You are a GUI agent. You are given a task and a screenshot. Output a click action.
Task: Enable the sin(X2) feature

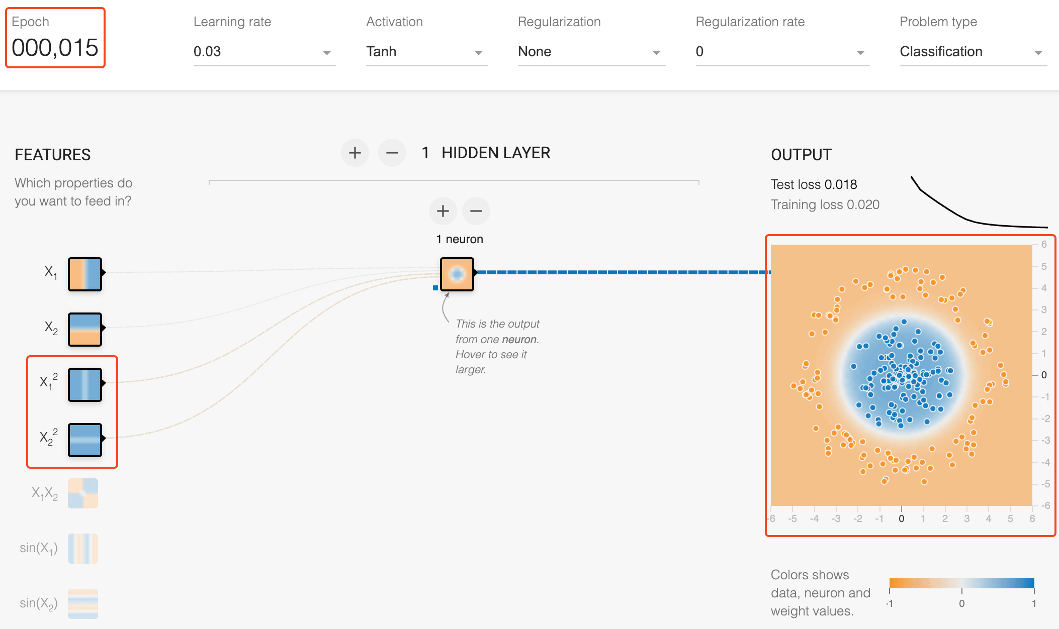click(x=83, y=603)
